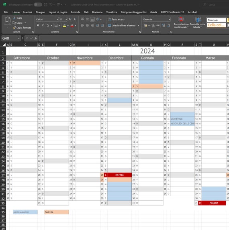The width and height of the screenshot is (229, 230).
Task: Apply the Normale cell style
Action: tap(216, 20)
